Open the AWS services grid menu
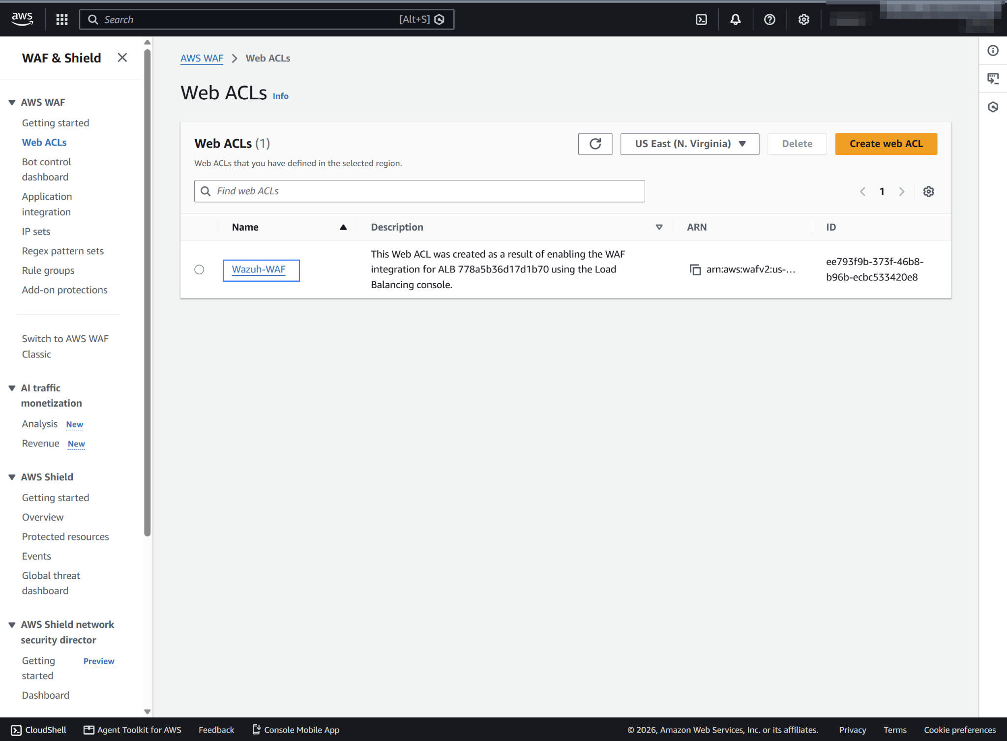Screen dimensions: 1007x741 pyautogui.click(x=62, y=20)
